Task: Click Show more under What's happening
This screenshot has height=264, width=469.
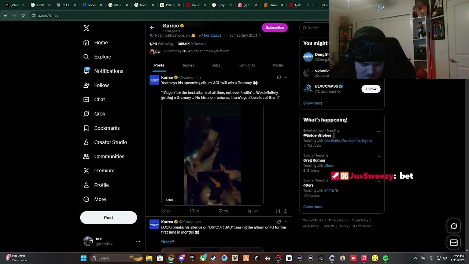Action: click(313, 207)
